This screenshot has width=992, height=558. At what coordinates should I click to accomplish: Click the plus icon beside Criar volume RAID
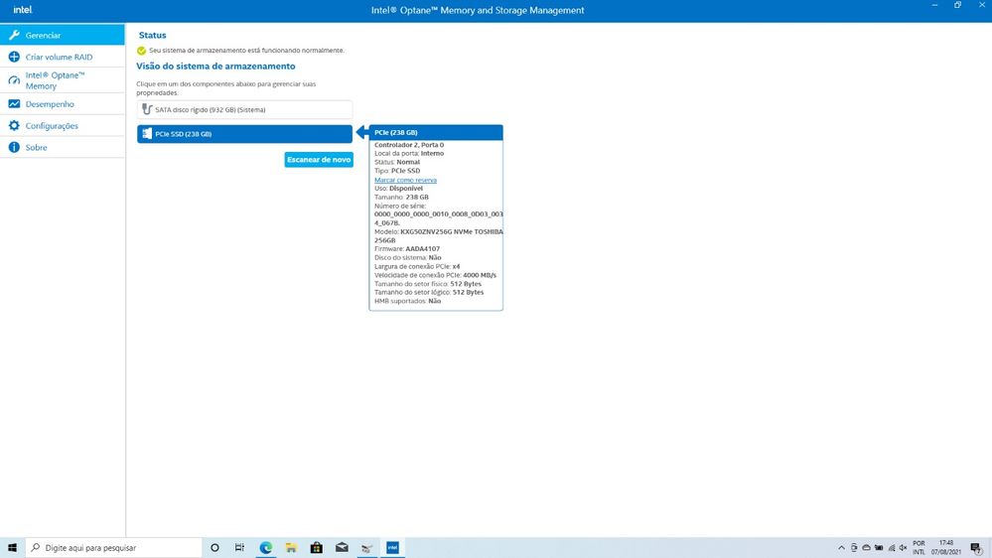pyautogui.click(x=14, y=57)
